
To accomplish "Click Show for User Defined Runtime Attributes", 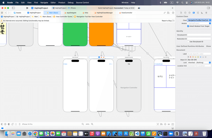I will click(208, 46).
